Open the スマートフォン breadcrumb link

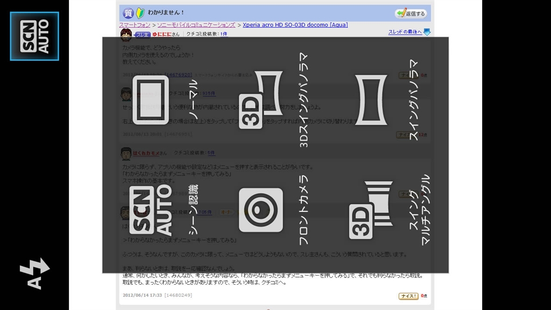click(x=135, y=25)
